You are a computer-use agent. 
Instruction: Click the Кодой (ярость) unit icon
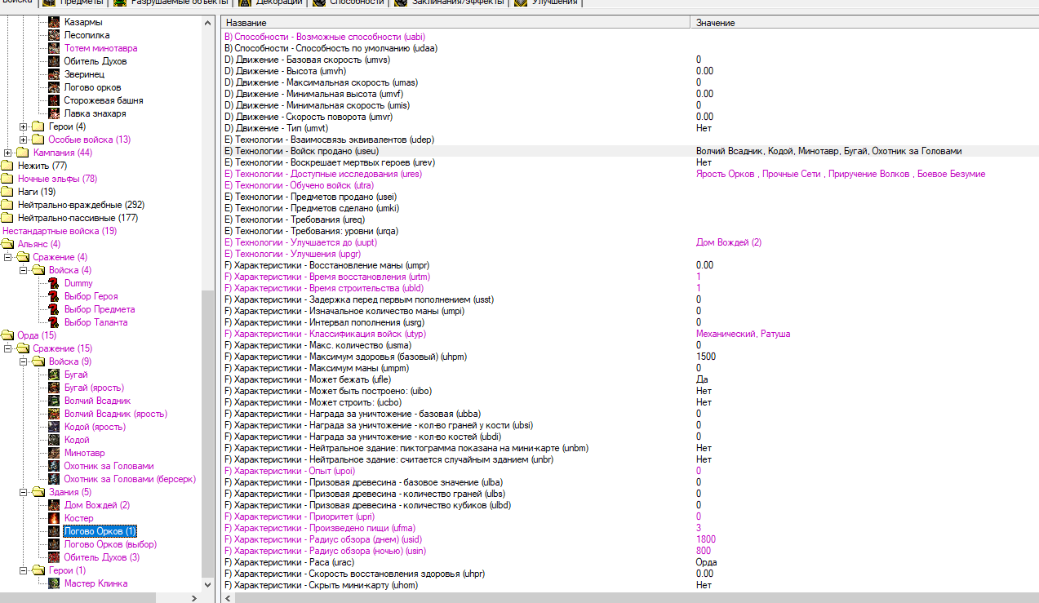coord(54,427)
